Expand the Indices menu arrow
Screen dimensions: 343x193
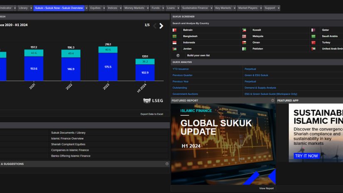pyautogui.click(x=121, y=8)
